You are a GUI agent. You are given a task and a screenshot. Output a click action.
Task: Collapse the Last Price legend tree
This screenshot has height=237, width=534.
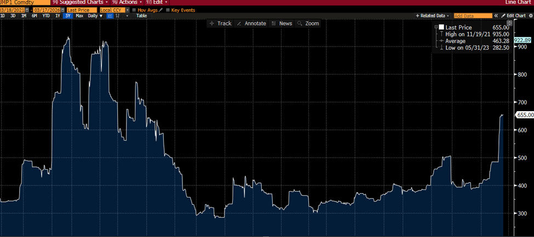pyautogui.click(x=436, y=27)
